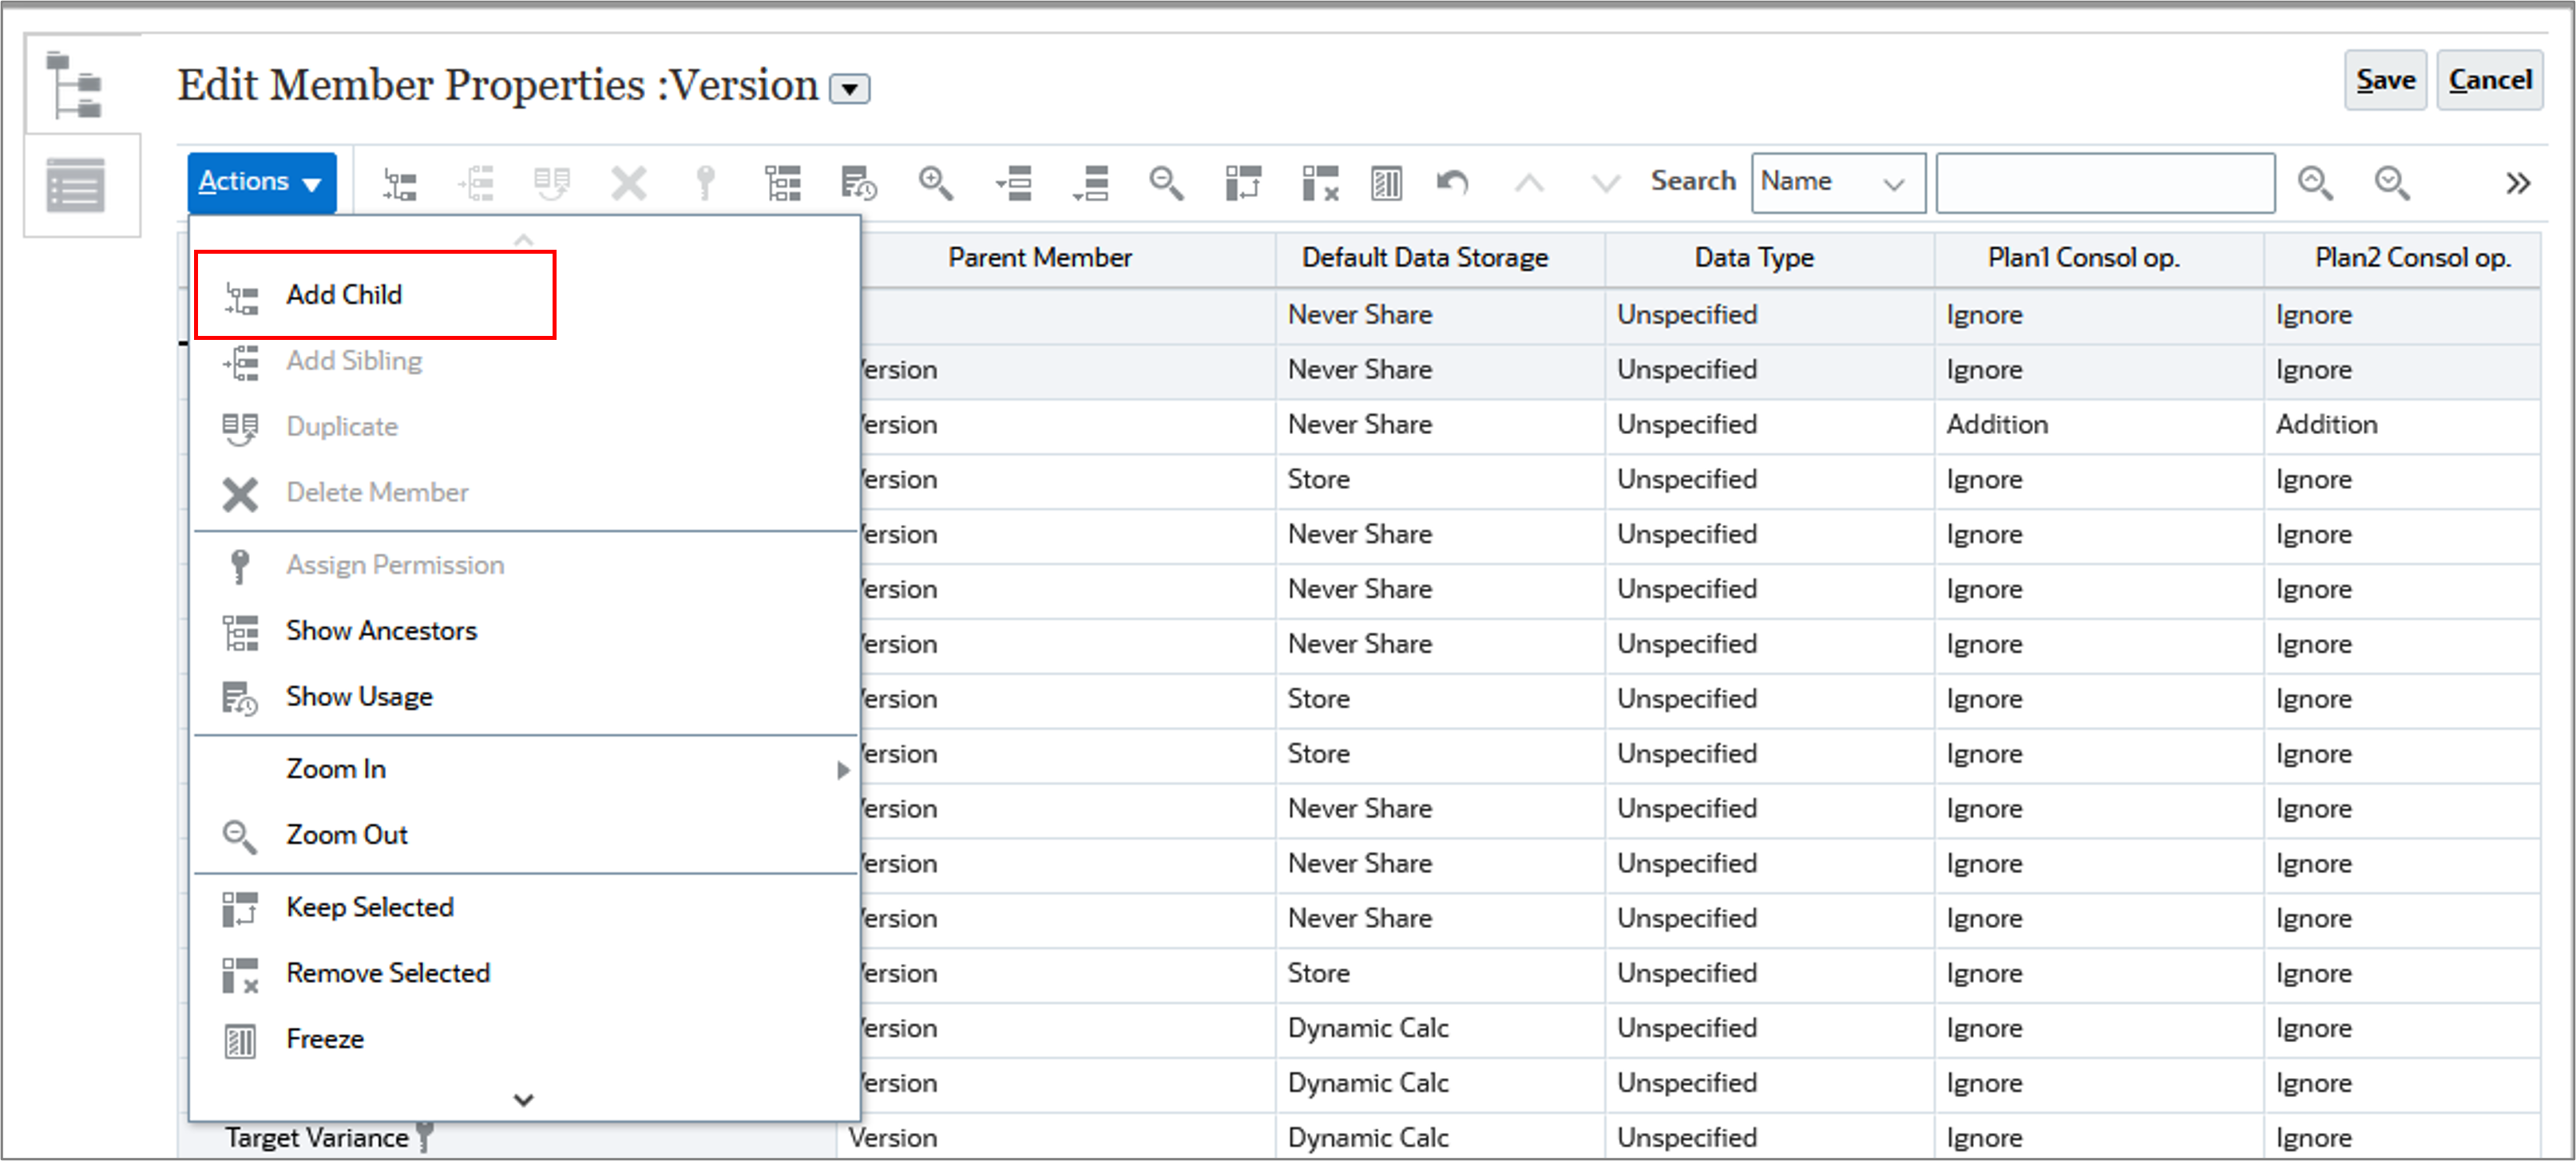
Task: Click the Keep Selected toolbar icon
Action: pyautogui.click(x=1243, y=183)
